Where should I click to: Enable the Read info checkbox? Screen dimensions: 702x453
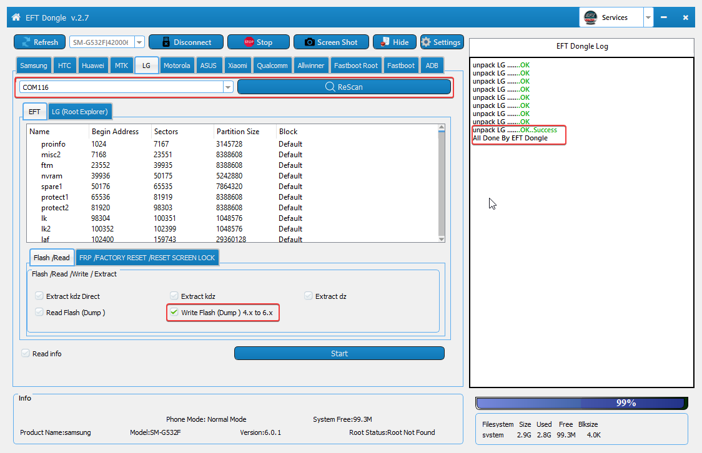tap(26, 353)
